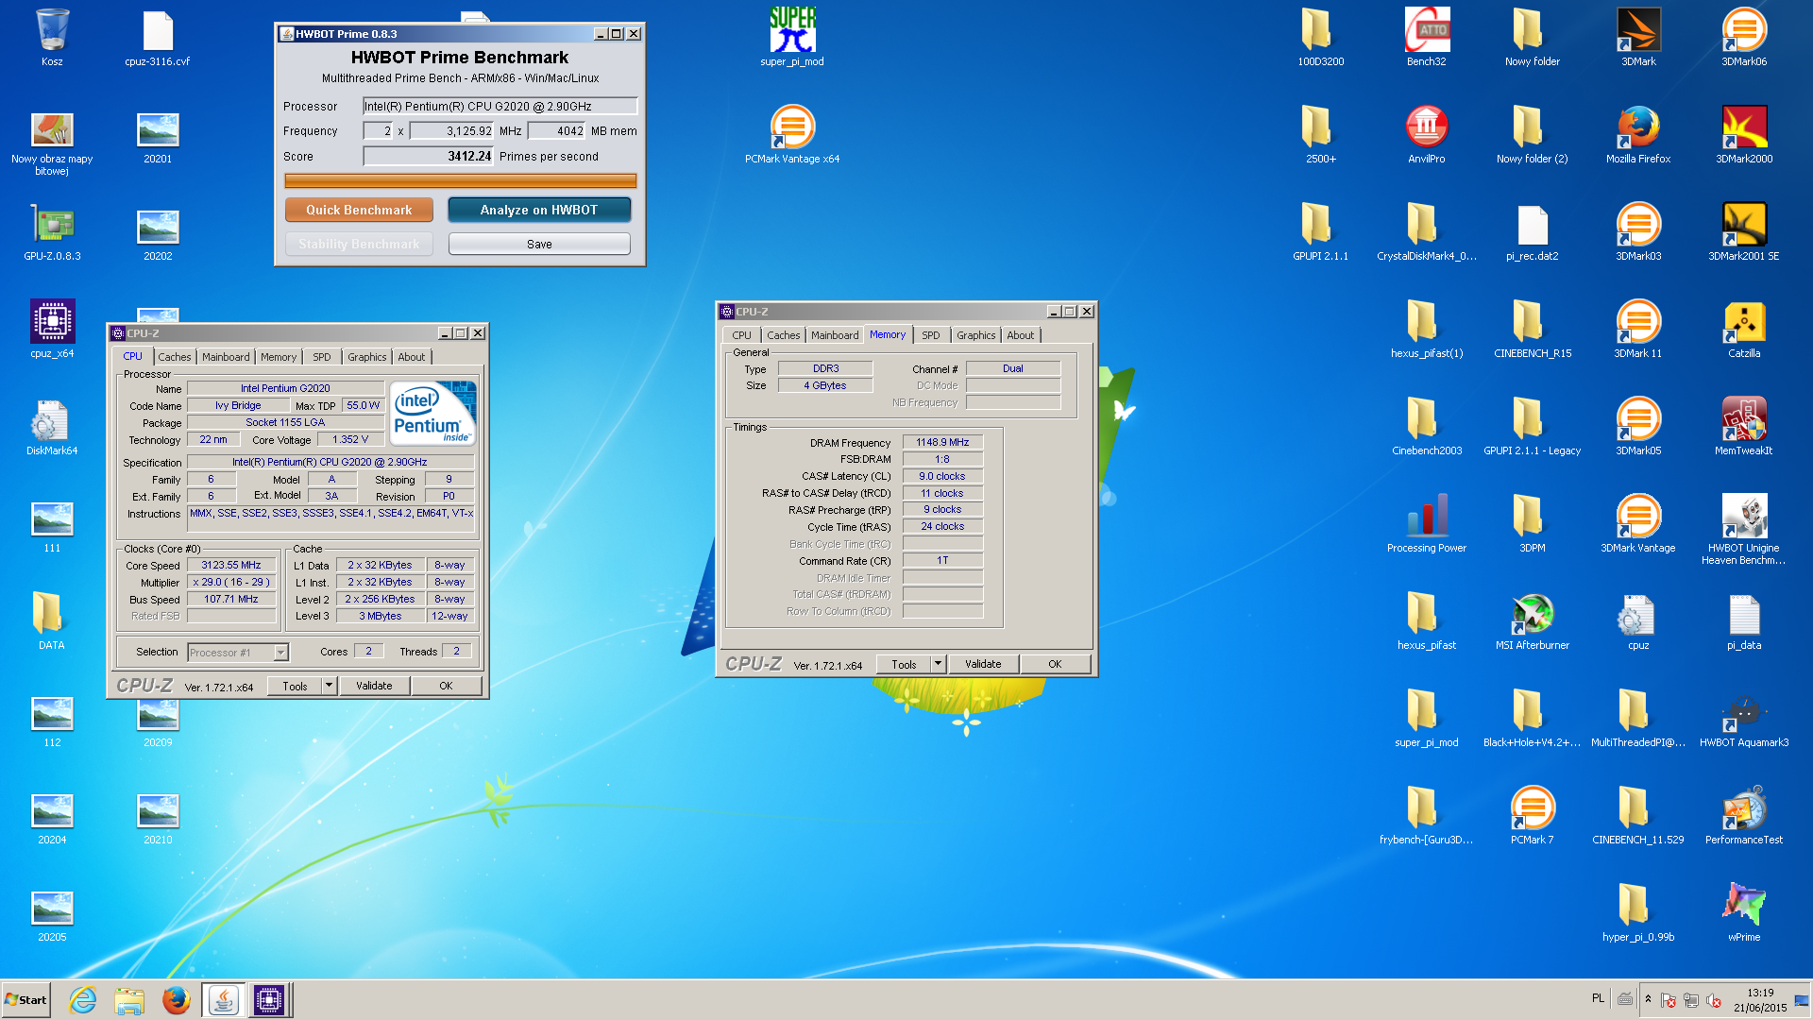Open SPD tab in left CPU-Z
The height and width of the screenshot is (1020, 1813).
point(322,357)
